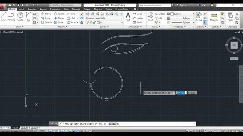Expand the Modify panel
Image resolution: width=243 pixels, height=136 pixels.
[x=63, y=27]
